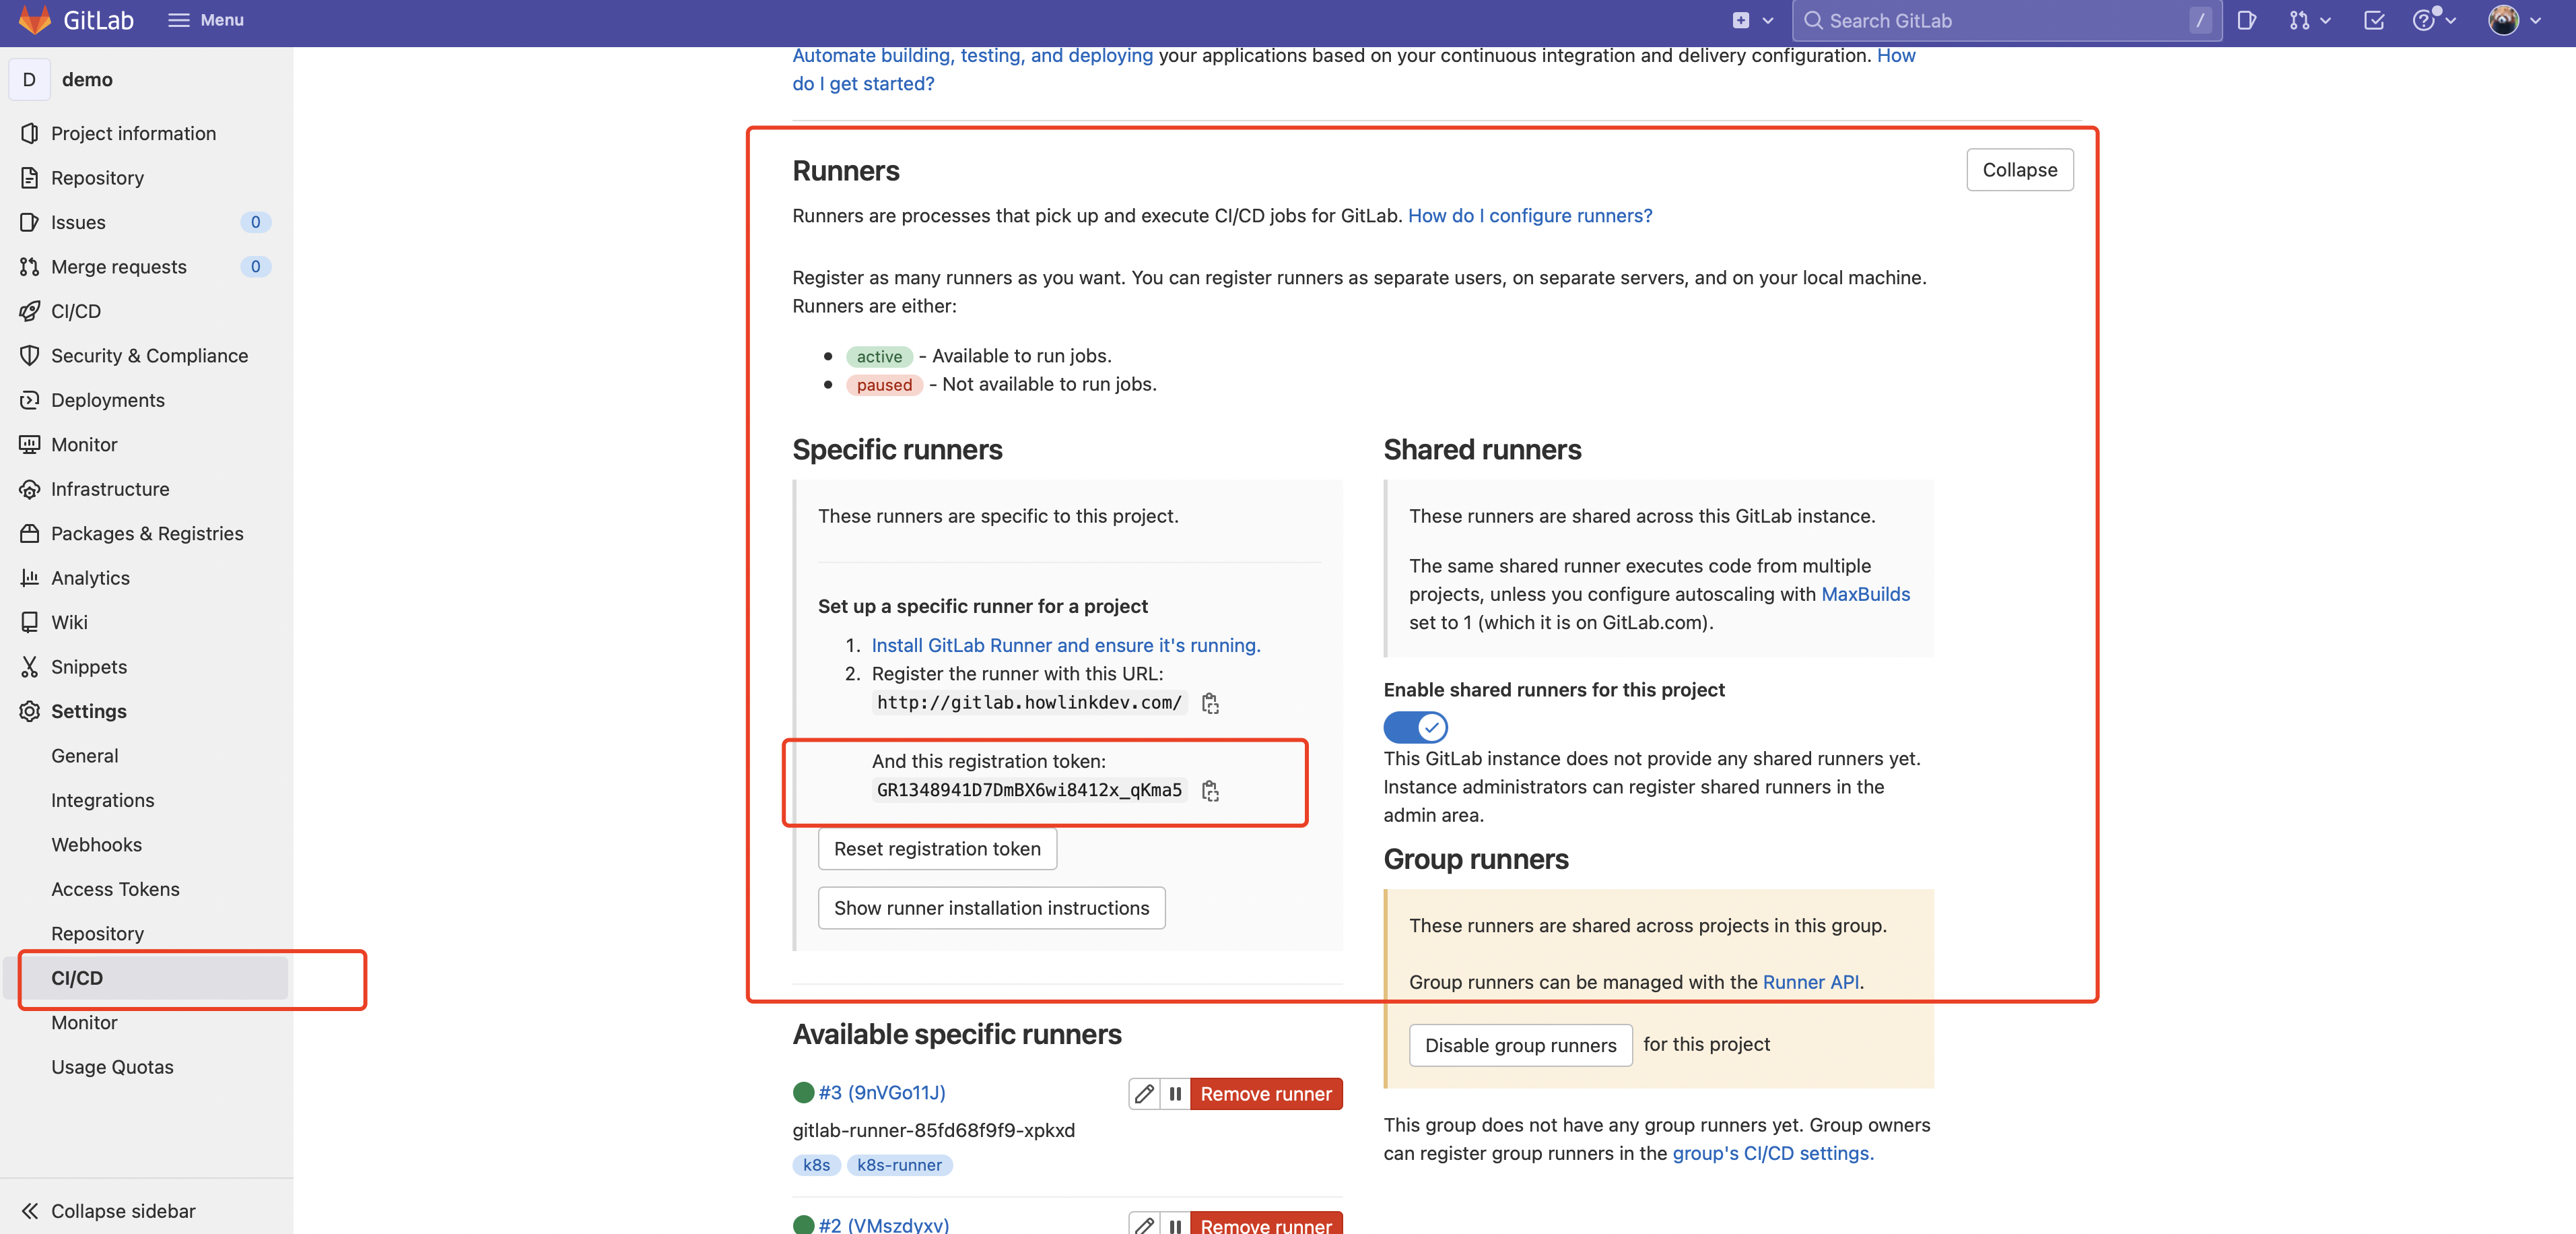2576x1234 pixels.
Task: Copy the runner registration URL
Action: 1210,704
